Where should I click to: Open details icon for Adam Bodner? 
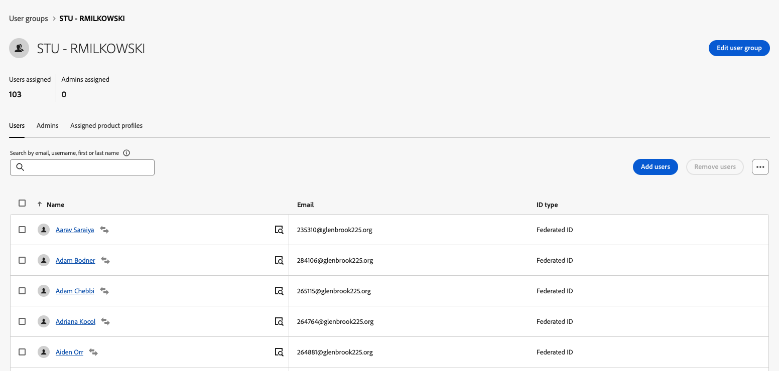click(279, 260)
